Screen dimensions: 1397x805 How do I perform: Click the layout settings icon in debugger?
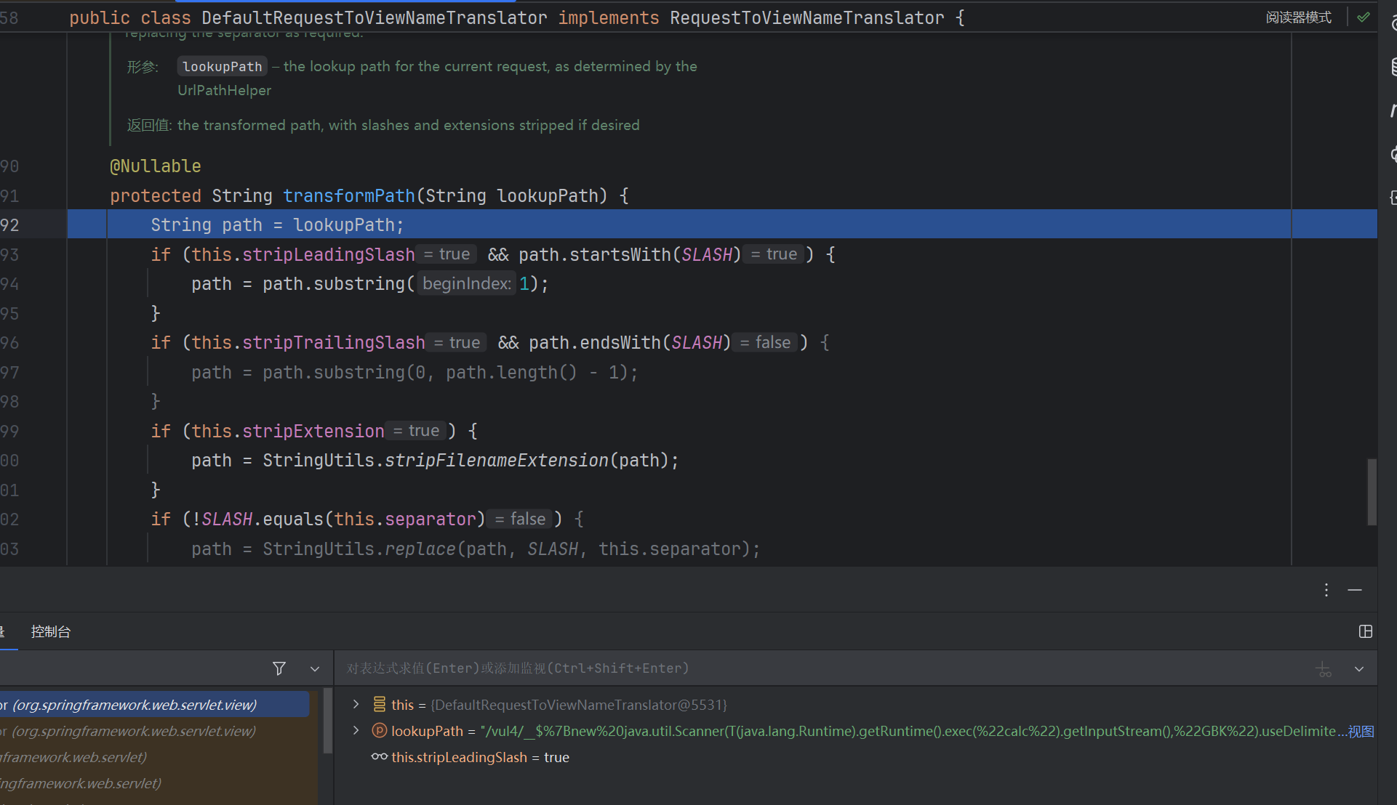pos(1365,631)
